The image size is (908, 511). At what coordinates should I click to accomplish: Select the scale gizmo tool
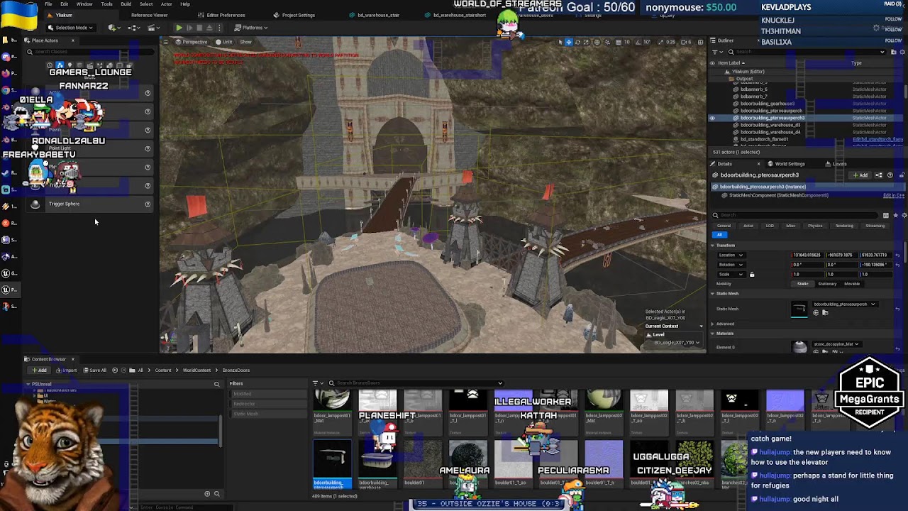click(x=587, y=42)
